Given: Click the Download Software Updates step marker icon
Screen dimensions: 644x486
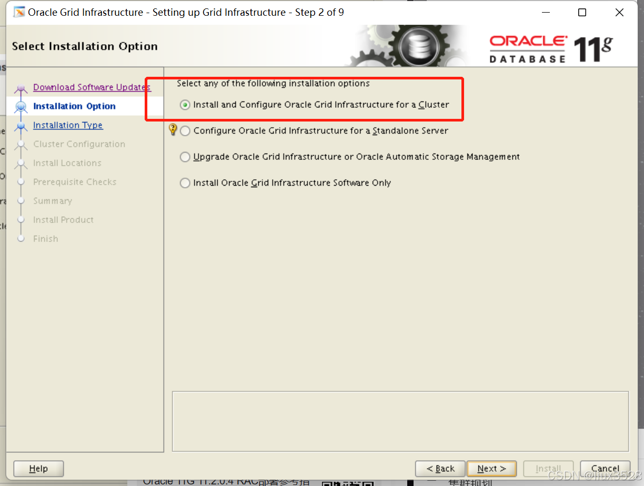Looking at the screenshot, I should pyautogui.click(x=21, y=88).
